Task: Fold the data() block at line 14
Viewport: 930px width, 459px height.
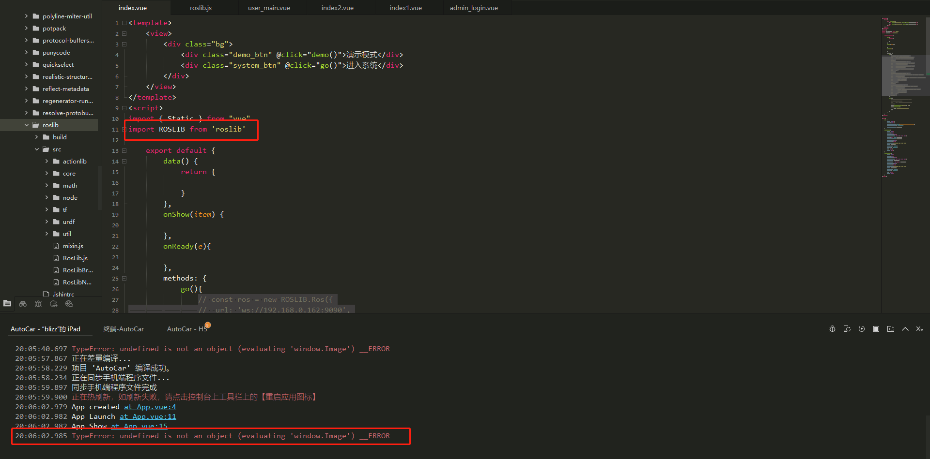Action: pos(124,161)
